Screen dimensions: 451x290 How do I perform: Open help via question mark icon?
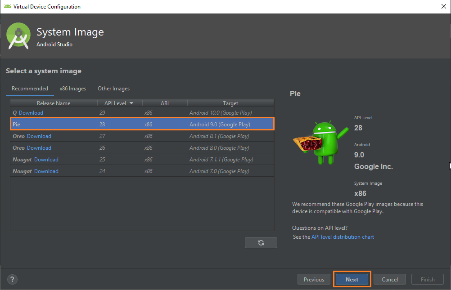[12, 279]
